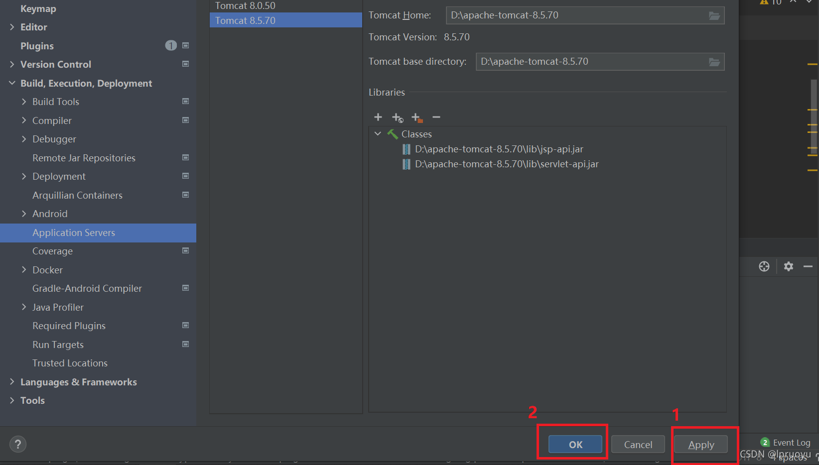
Task: Browse for Tomcat Home folder icon
Action: pyautogui.click(x=714, y=16)
